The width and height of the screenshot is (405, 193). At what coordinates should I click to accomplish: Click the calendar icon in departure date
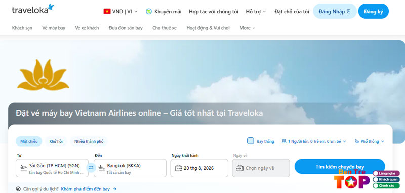tap(179, 168)
